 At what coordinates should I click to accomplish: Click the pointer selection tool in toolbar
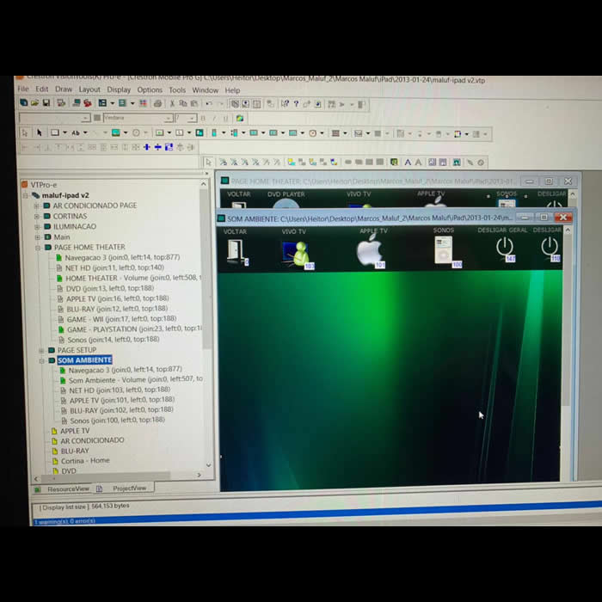pos(39,133)
